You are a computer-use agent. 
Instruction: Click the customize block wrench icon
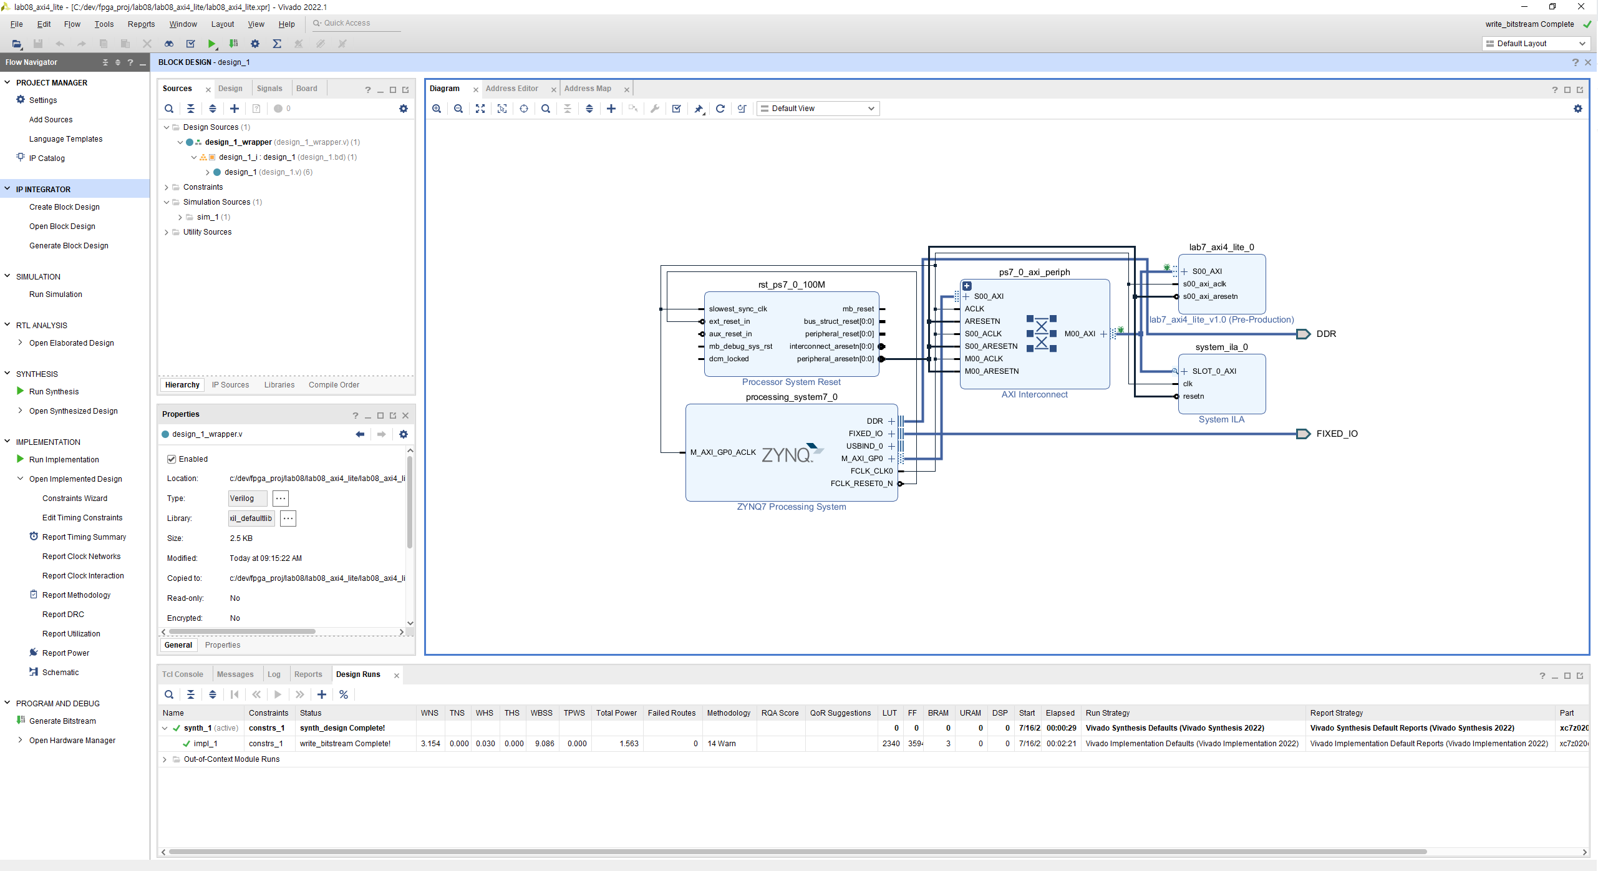(655, 109)
